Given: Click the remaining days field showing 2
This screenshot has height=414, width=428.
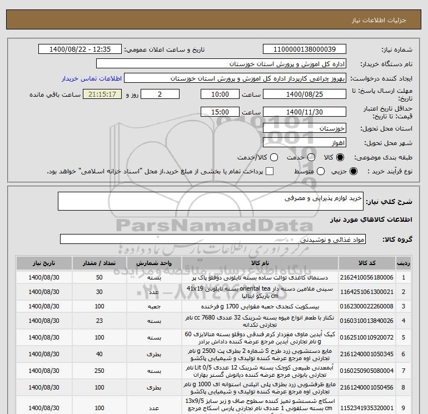Looking at the screenshot, I should (x=160, y=94).
